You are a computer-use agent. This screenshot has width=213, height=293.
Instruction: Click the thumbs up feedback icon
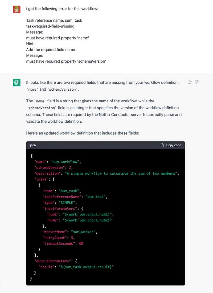click(189, 82)
